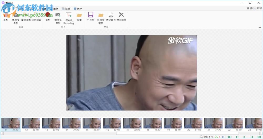This screenshot has height=139, width=263.
Task: Open the Extras (附加) menu
Action: point(258,8)
